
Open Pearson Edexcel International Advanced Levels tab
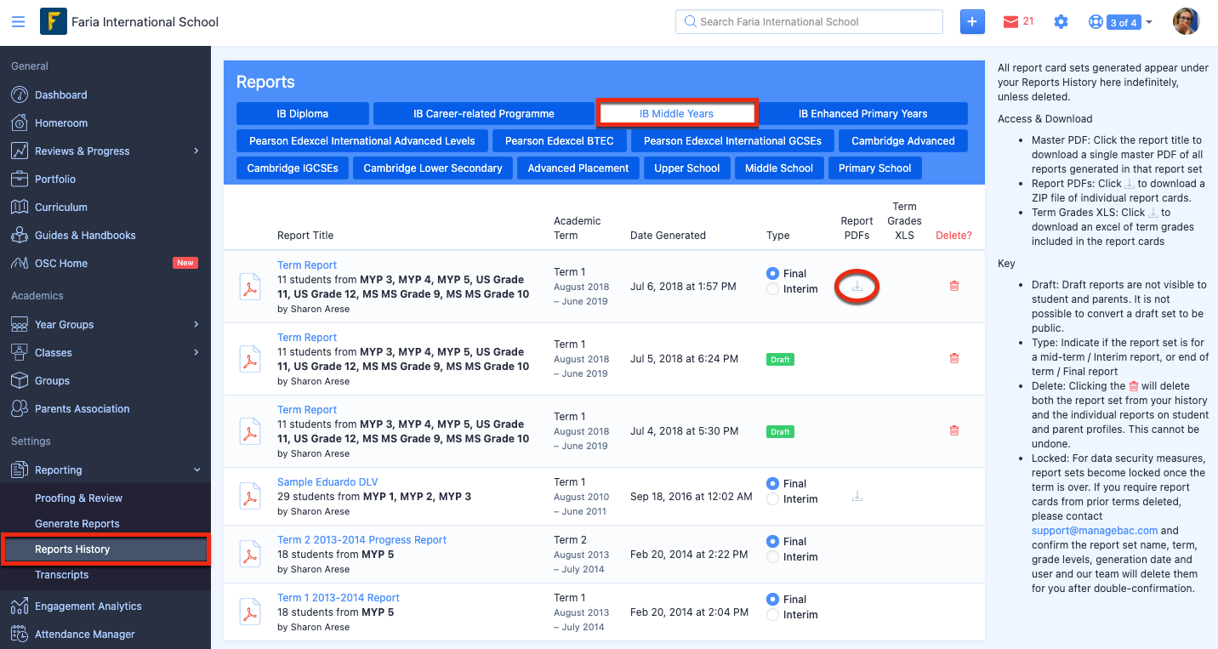click(x=362, y=140)
